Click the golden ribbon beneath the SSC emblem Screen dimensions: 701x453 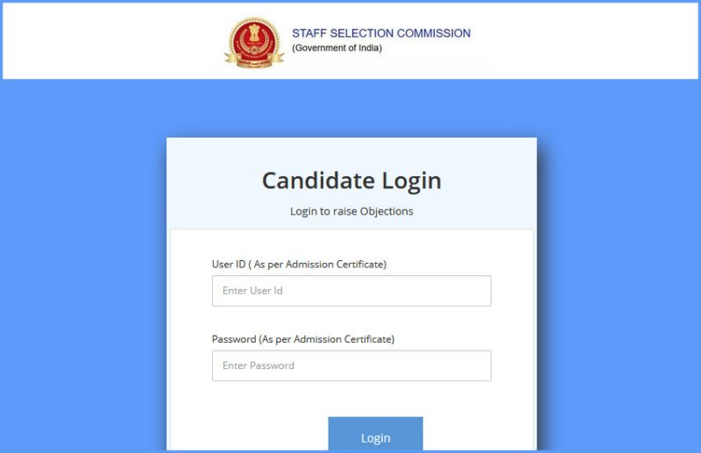pyautogui.click(x=253, y=61)
